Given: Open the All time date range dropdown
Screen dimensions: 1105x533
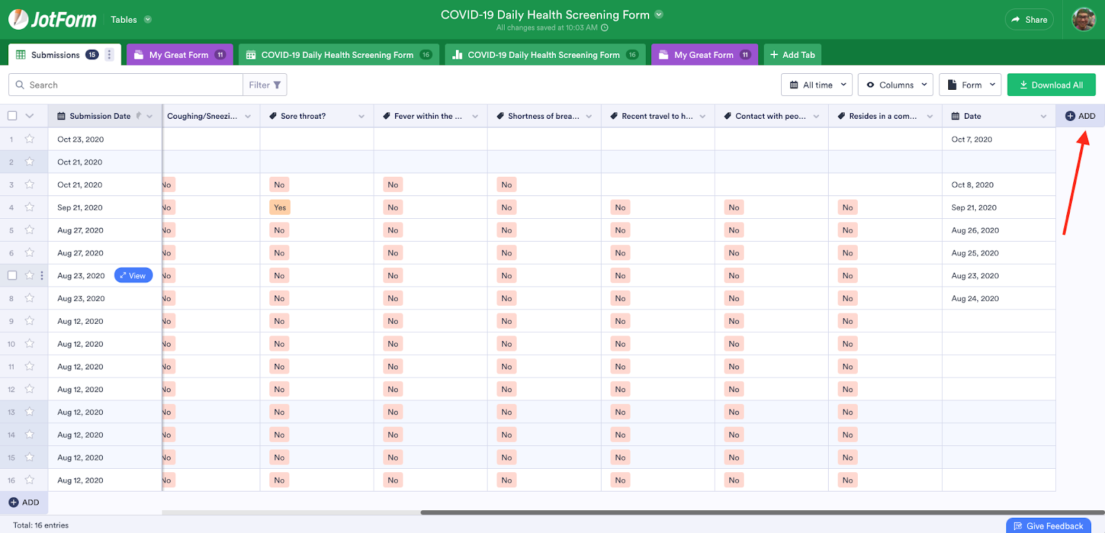Looking at the screenshot, I should click(817, 85).
